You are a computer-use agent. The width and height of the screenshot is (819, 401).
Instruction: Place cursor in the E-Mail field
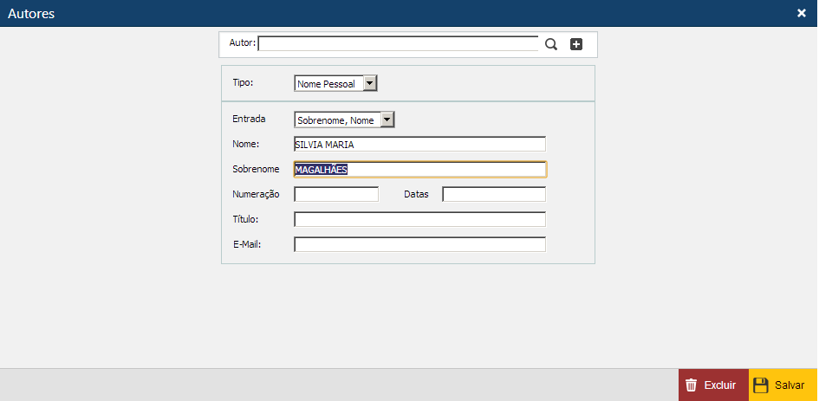point(419,244)
